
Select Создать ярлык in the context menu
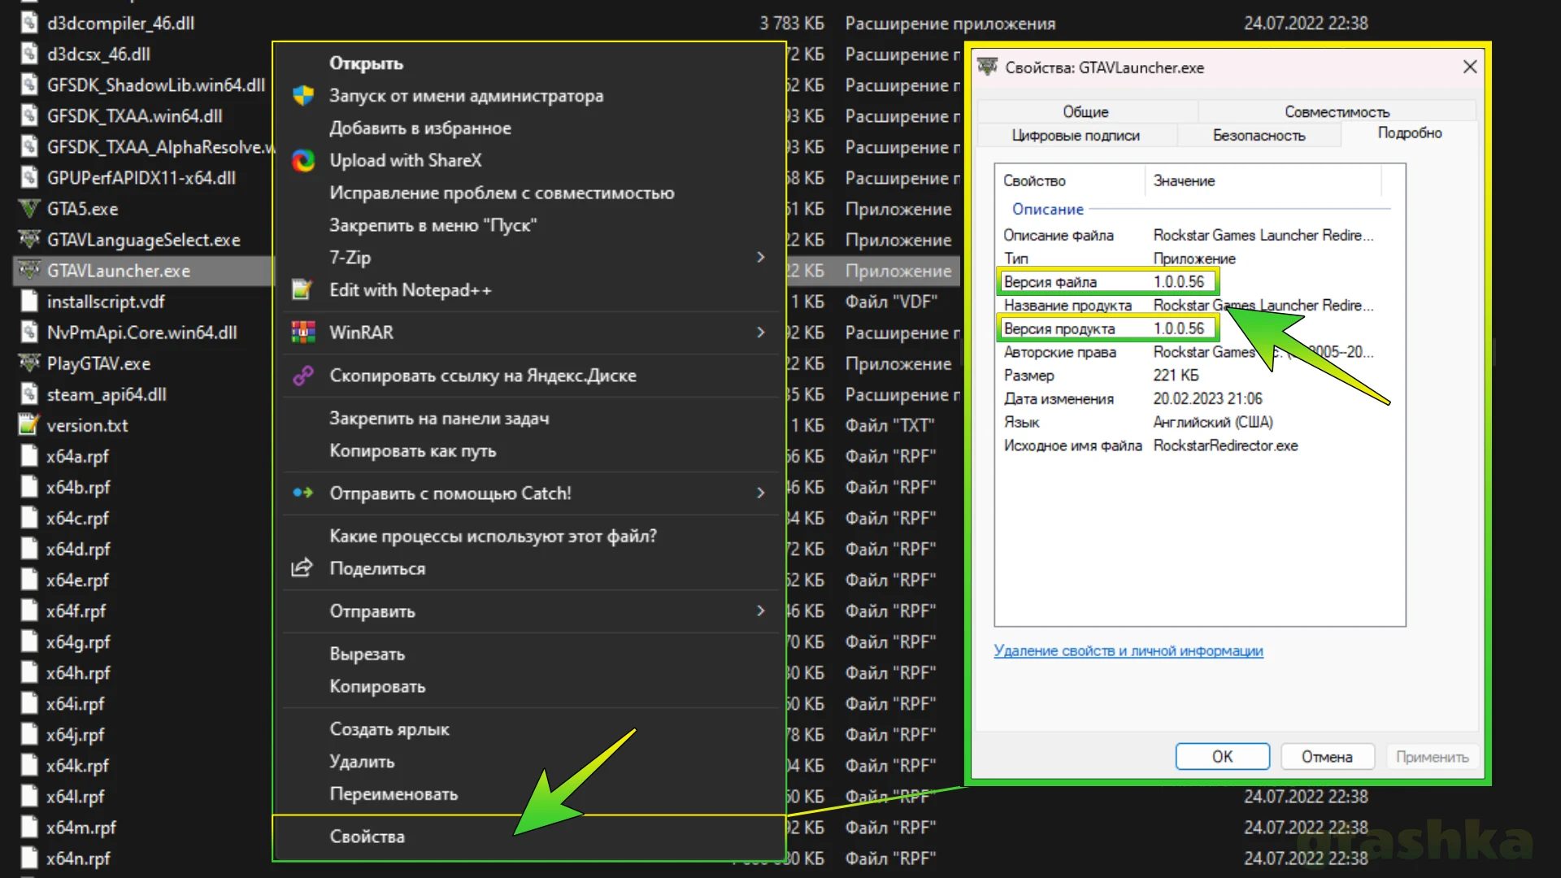pos(389,729)
